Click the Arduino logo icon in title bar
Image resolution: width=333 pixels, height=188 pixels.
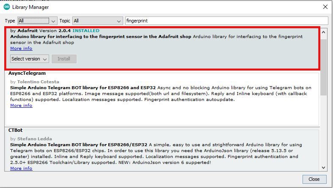pos(7,7)
